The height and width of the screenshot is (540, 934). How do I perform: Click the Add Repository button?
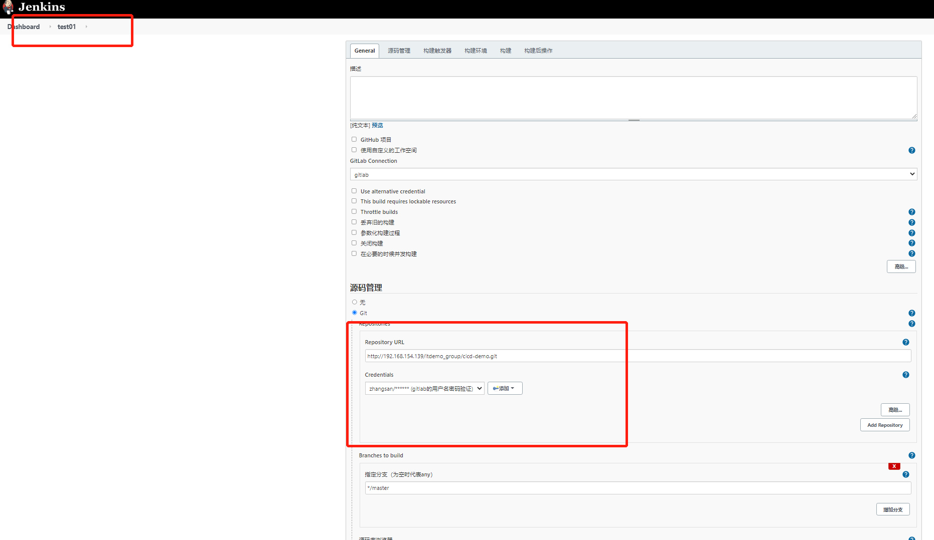tap(885, 425)
